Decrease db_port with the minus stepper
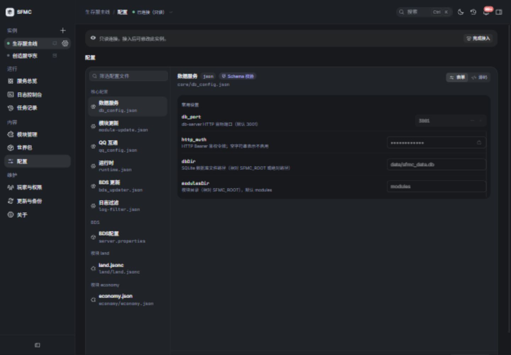The image size is (511, 355). (x=472, y=121)
